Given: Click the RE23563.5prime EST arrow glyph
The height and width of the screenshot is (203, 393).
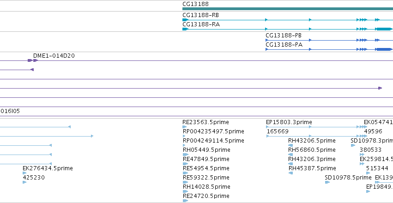Looking at the screenshot, I should tap(185, 127).
